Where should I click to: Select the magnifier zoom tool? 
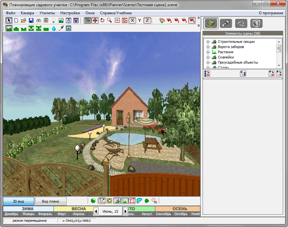pyautogui.click(x=110, y=20)
